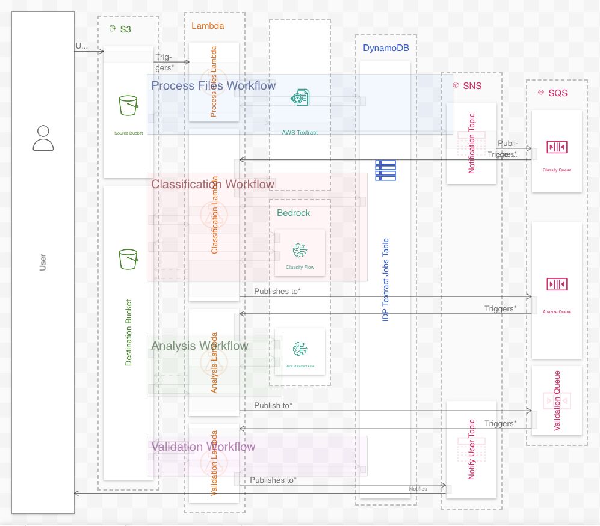
Task: Click the 'Notification Topic' vertical label
Action: coord(471,143)
